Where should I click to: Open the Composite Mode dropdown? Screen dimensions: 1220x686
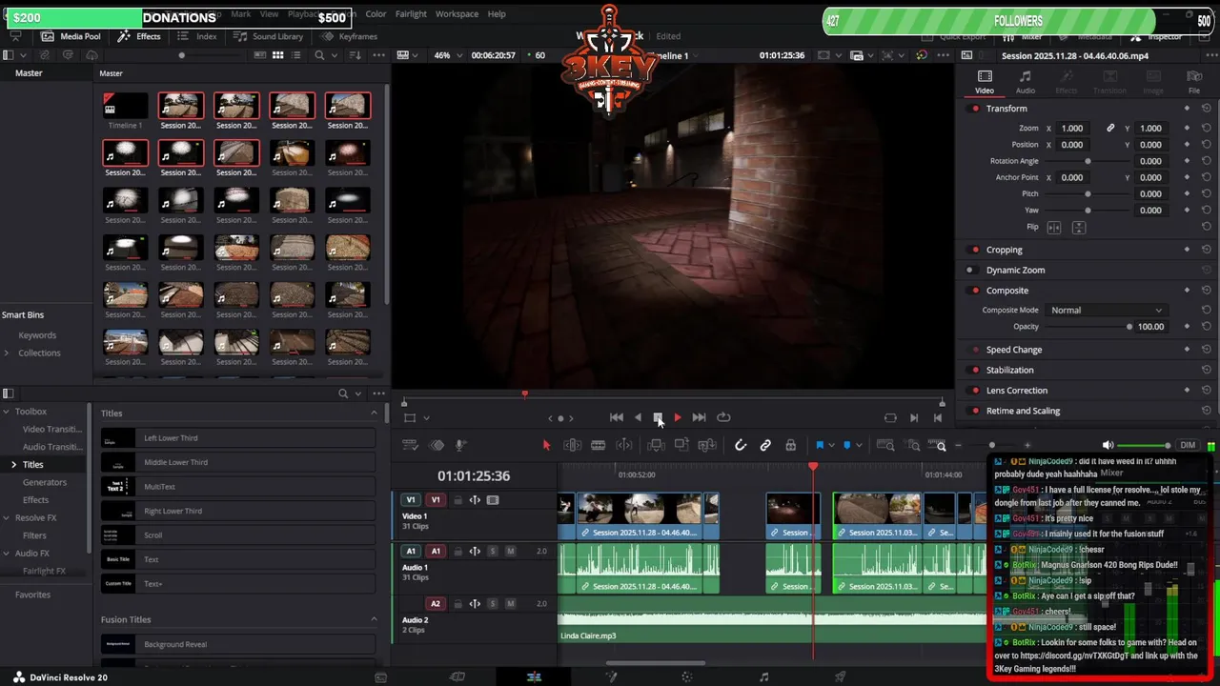1107,311
